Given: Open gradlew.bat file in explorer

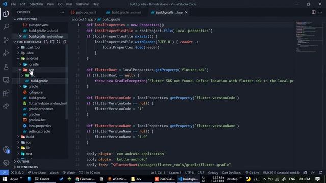Looking at the screenshot, I should 37,120.
